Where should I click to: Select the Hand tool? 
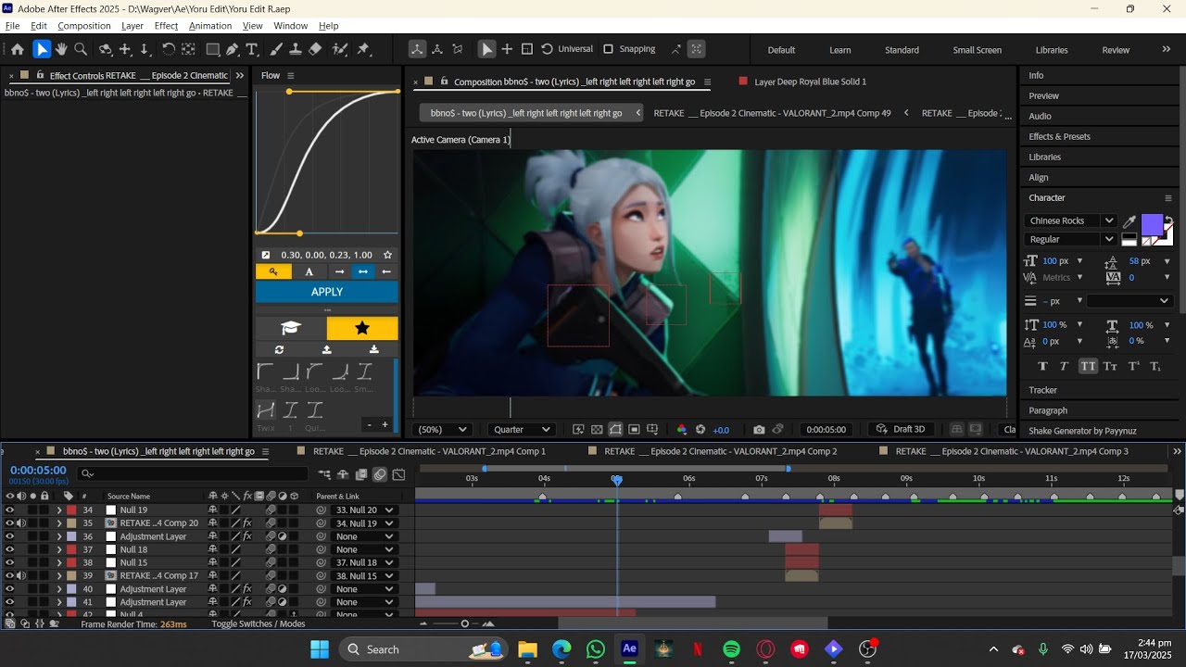click(61, 49)
